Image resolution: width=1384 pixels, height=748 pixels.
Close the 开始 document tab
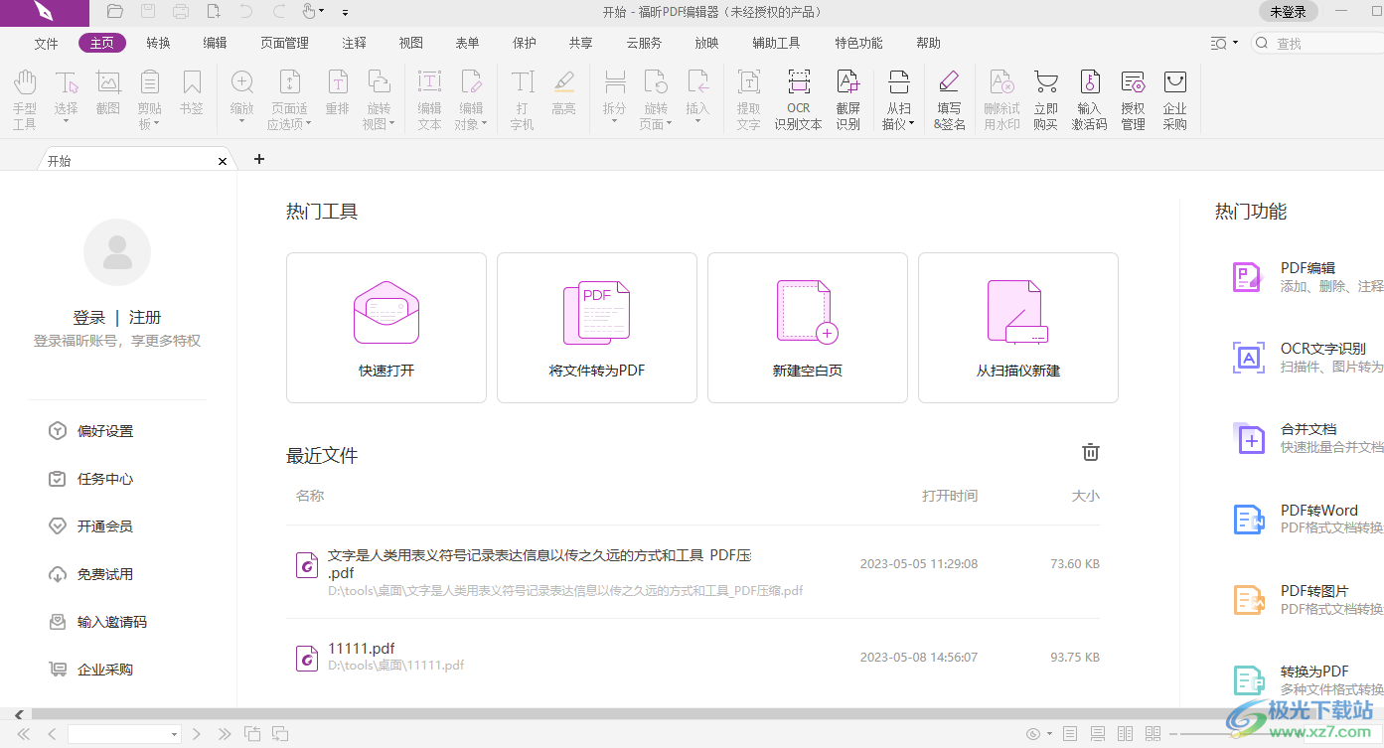[223, 161]
